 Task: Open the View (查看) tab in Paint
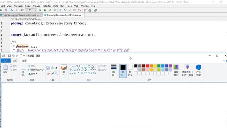tap(24, 61)
